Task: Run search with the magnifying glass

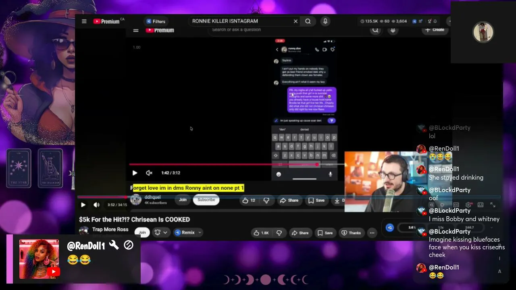Action: (x=308, y=21)
